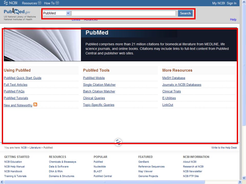Image resolution: width=246 pixels, height=184 pixels.
Task: Open NCBI Handbook
Action: 13,171
